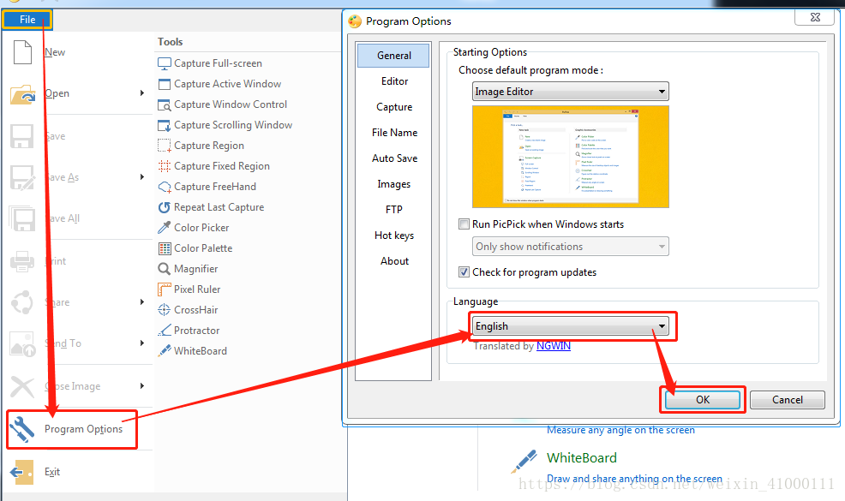Screen dimensions: 845x501
Task: Click Draw and share anything link
Action: pos(634,479)
